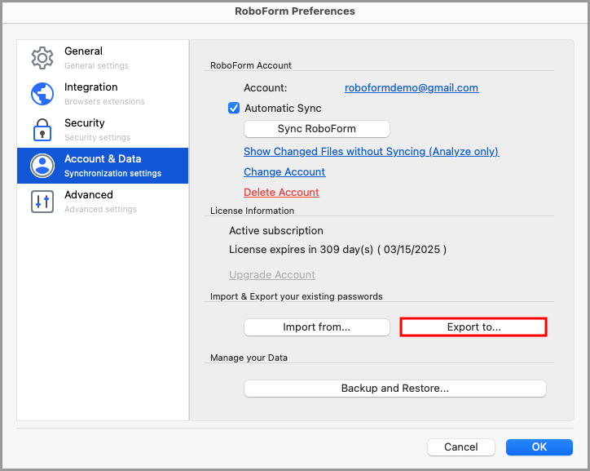Image resolution: width=590 pixels, height=471 pixels.
Task: Click the 'Browsers extensions' subtitle
Action: tap(104, 102)
